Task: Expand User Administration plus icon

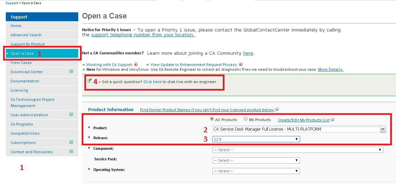Action: (71, 115)
